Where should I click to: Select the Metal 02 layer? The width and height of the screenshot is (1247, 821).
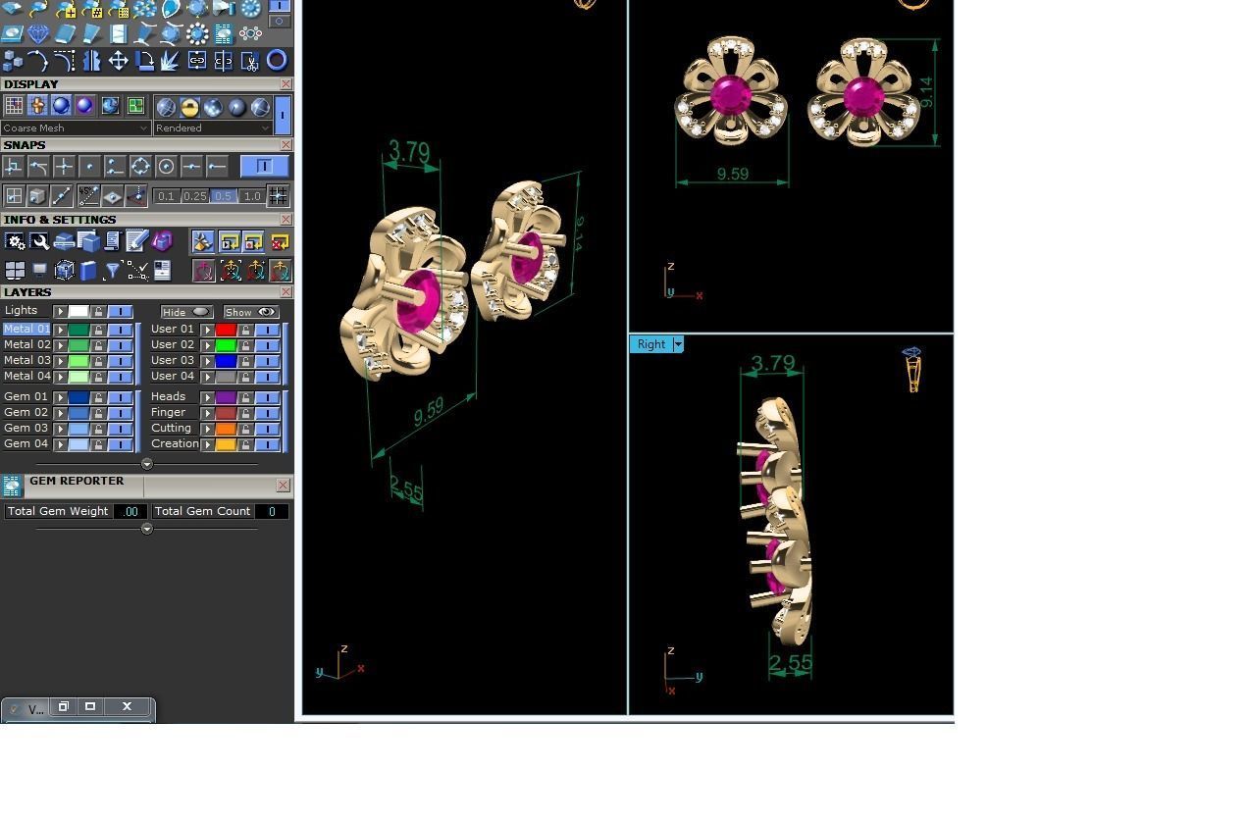26,345
